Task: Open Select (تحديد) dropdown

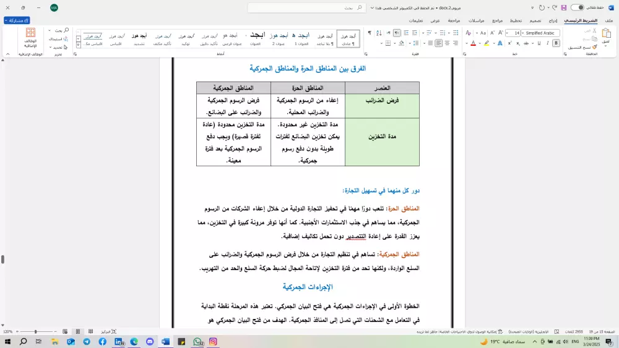Action: [x=58, y=48]
